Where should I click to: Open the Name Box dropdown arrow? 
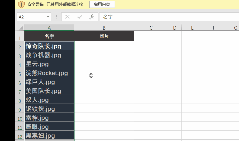[x=48, y=17]
